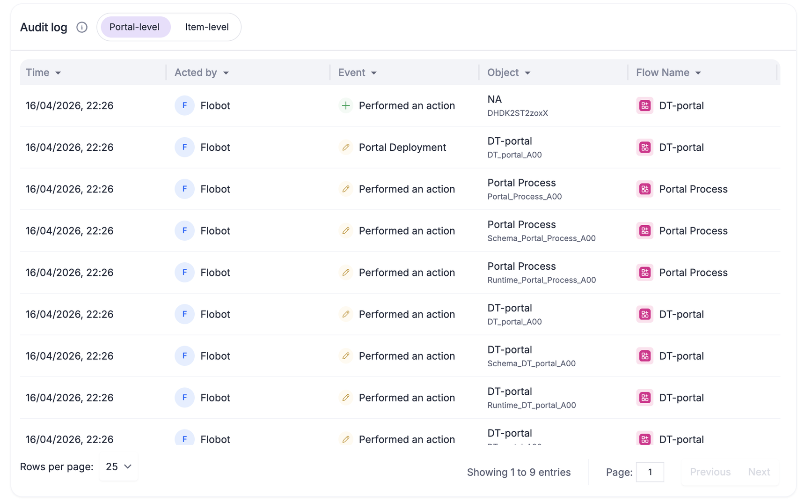805x503 pixels.
Task: Expand the Flow Name column dropdown
Action: [698, 73]
